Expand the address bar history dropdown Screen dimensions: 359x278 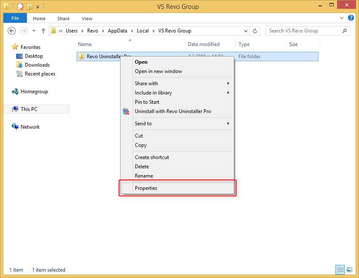click(246, 31)
